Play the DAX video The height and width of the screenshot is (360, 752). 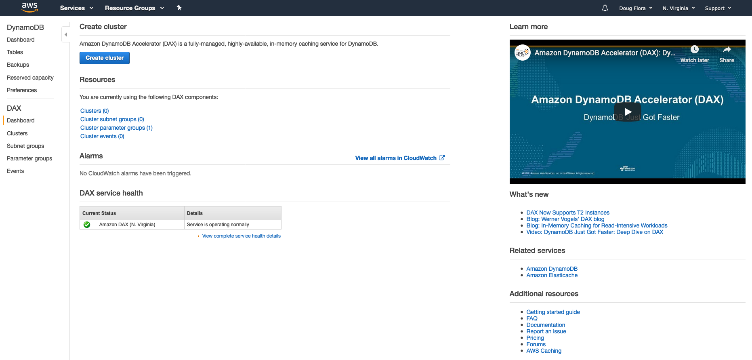tap(627, 112)
